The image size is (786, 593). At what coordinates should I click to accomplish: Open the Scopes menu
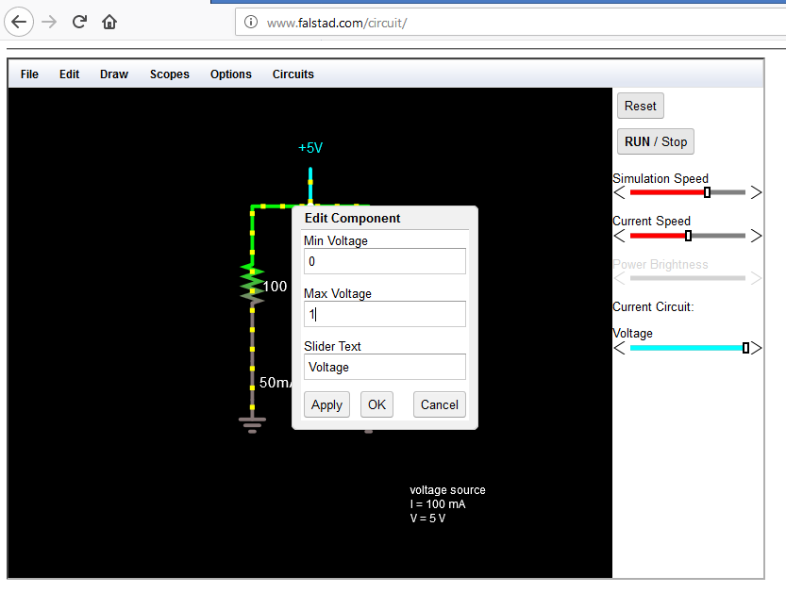point(170,74)
